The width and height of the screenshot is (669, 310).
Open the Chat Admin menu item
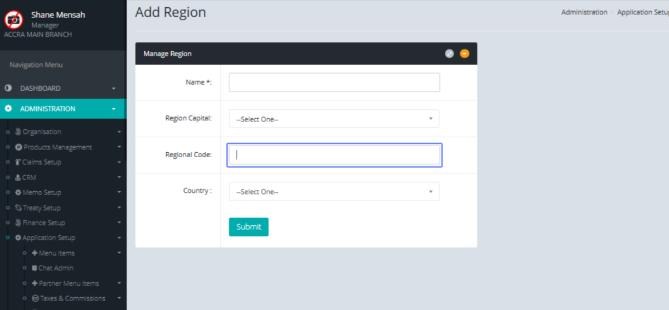[x=56, y=268]
